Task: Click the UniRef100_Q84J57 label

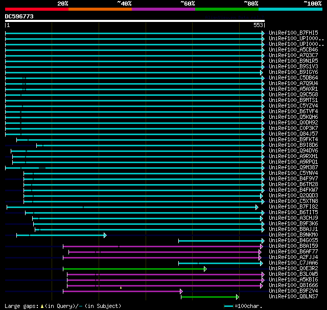Action: tap(293, 134)
